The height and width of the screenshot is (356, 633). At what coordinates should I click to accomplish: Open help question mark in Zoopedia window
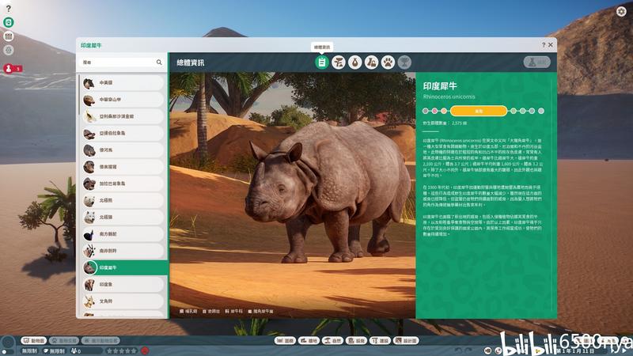click(544, 45)
